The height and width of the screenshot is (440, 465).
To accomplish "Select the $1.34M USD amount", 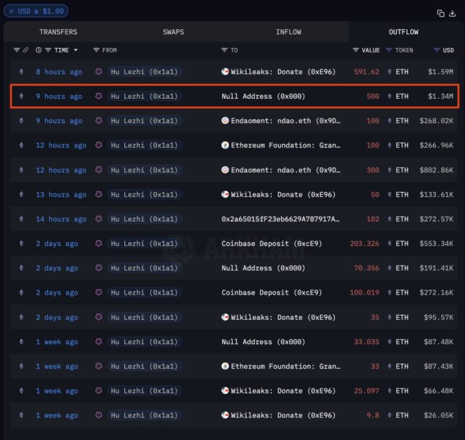I will 440,97.
